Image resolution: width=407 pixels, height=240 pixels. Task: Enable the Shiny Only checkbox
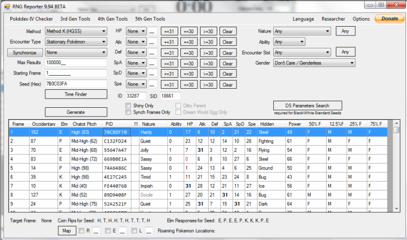pyautogui.click(x=128, y=106)
